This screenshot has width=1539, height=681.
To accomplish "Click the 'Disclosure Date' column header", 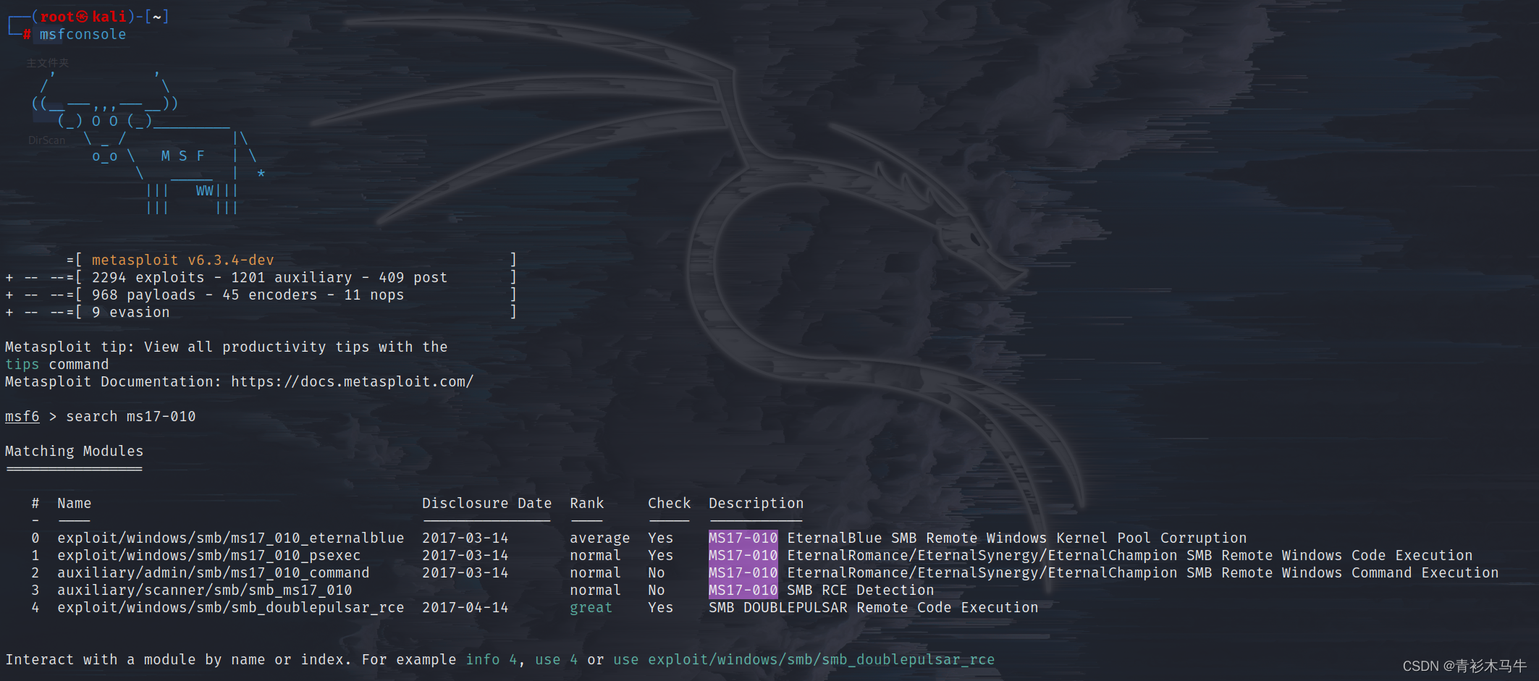I will coord(486,503).
